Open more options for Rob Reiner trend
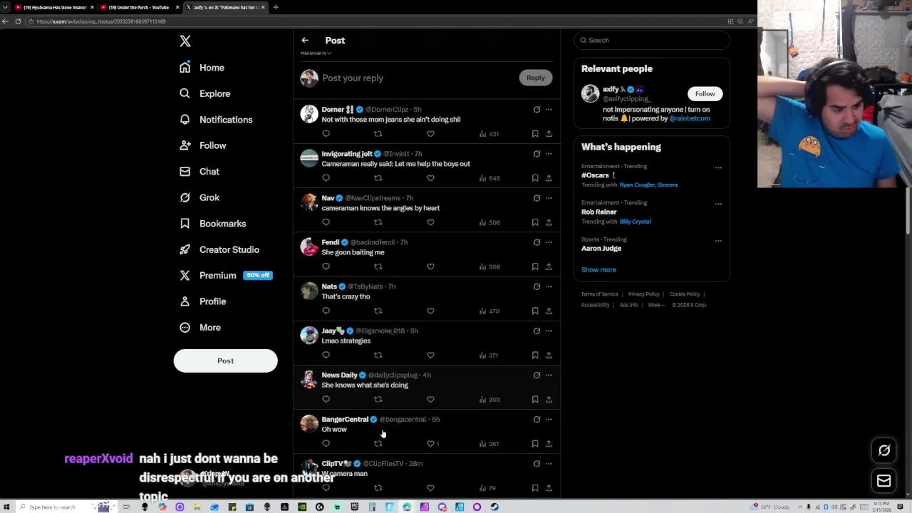The width and height of the screenshot is (912, 513). pyautogui.click(x=718, y=204)
